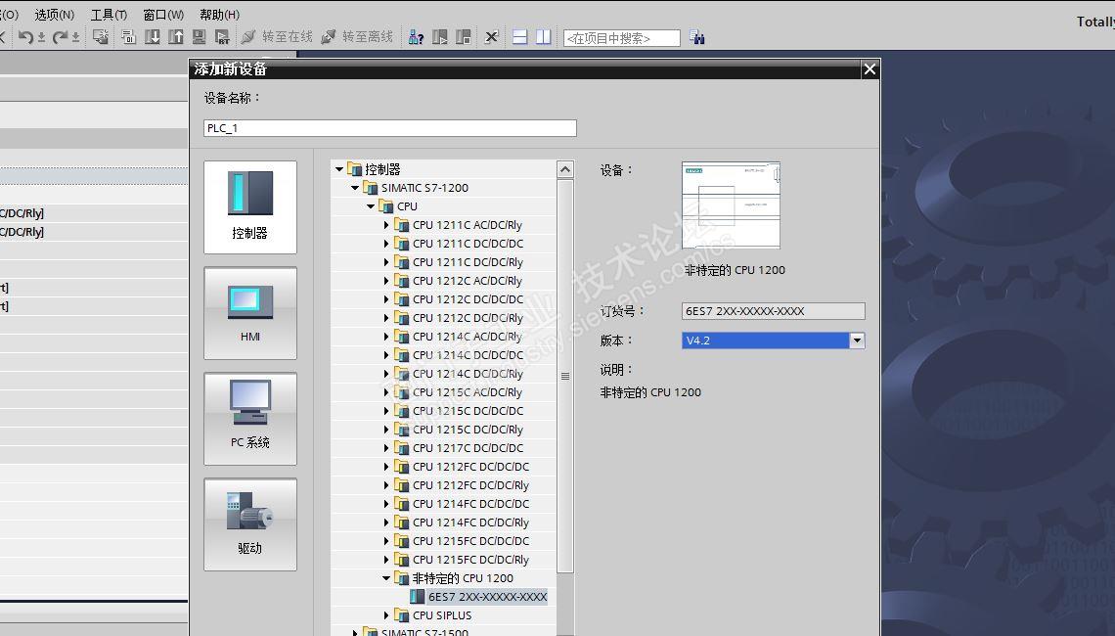Screen dimensions: 1115x636
Task: Select CPU 1215C AC/DC/Rly folder
Action: click(x=468, y=392)
